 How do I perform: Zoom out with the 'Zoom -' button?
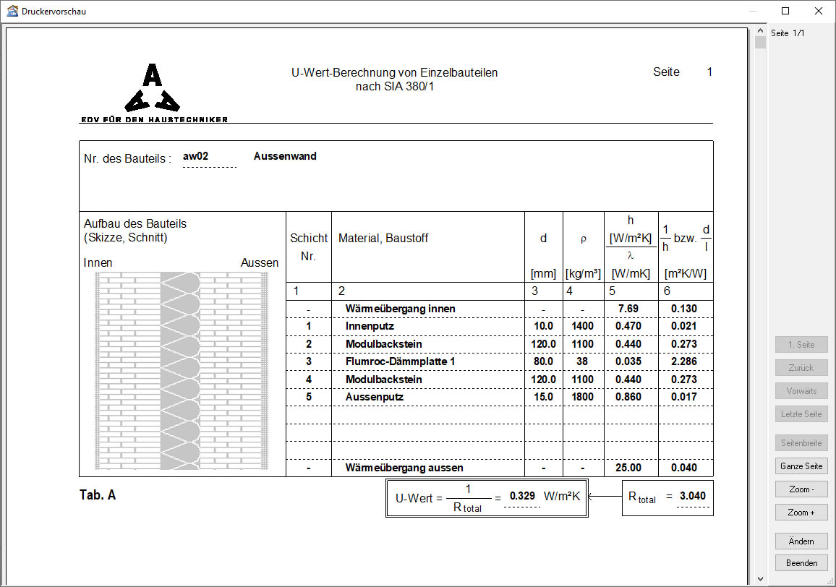(x=801, y=489)
